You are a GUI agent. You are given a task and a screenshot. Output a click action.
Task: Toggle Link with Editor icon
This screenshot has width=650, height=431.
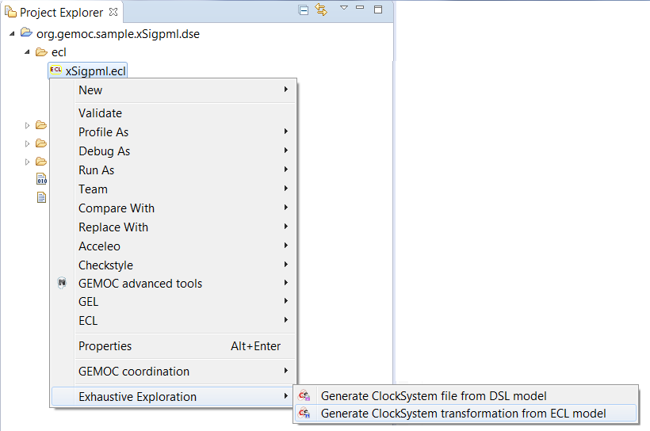click(321, 10)
